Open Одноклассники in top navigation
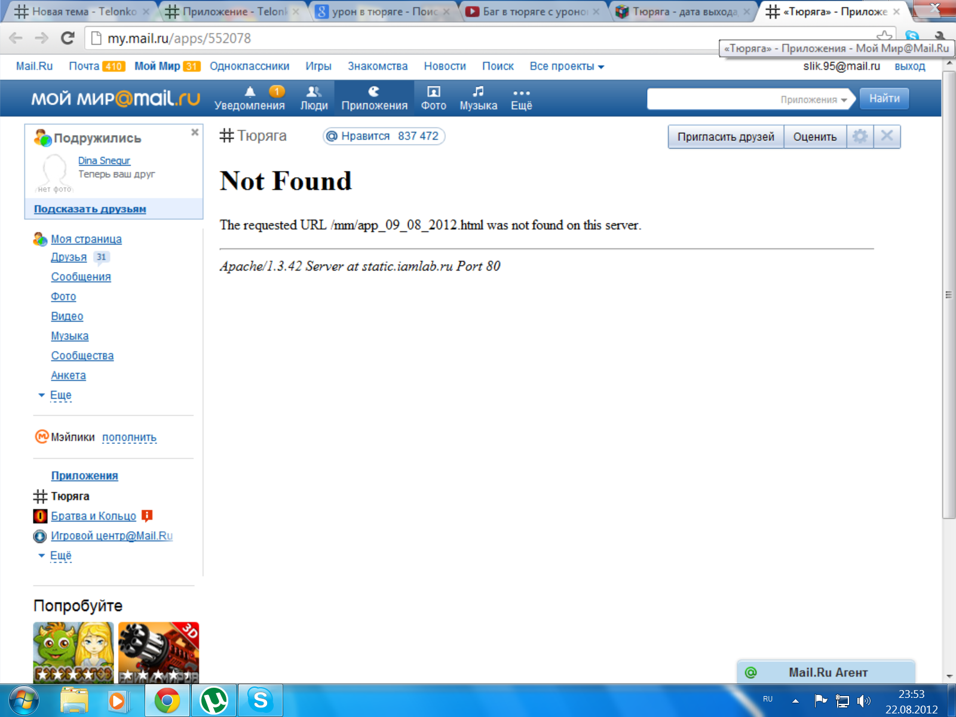 pos(249,66)
